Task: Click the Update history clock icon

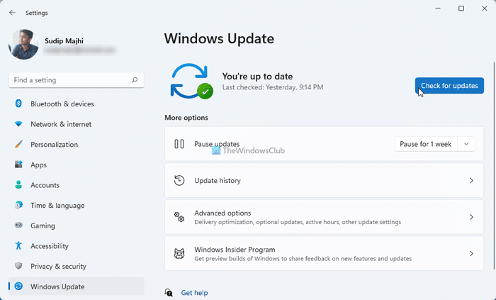Action: [179, 181]
